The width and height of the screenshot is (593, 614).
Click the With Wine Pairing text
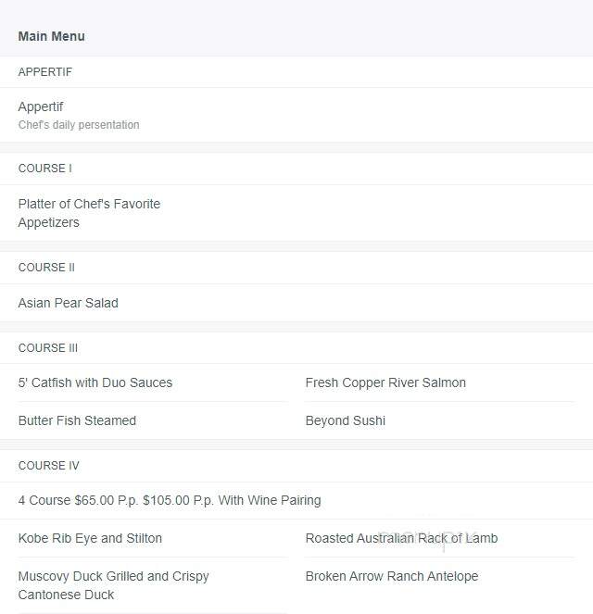coord(270,500)
